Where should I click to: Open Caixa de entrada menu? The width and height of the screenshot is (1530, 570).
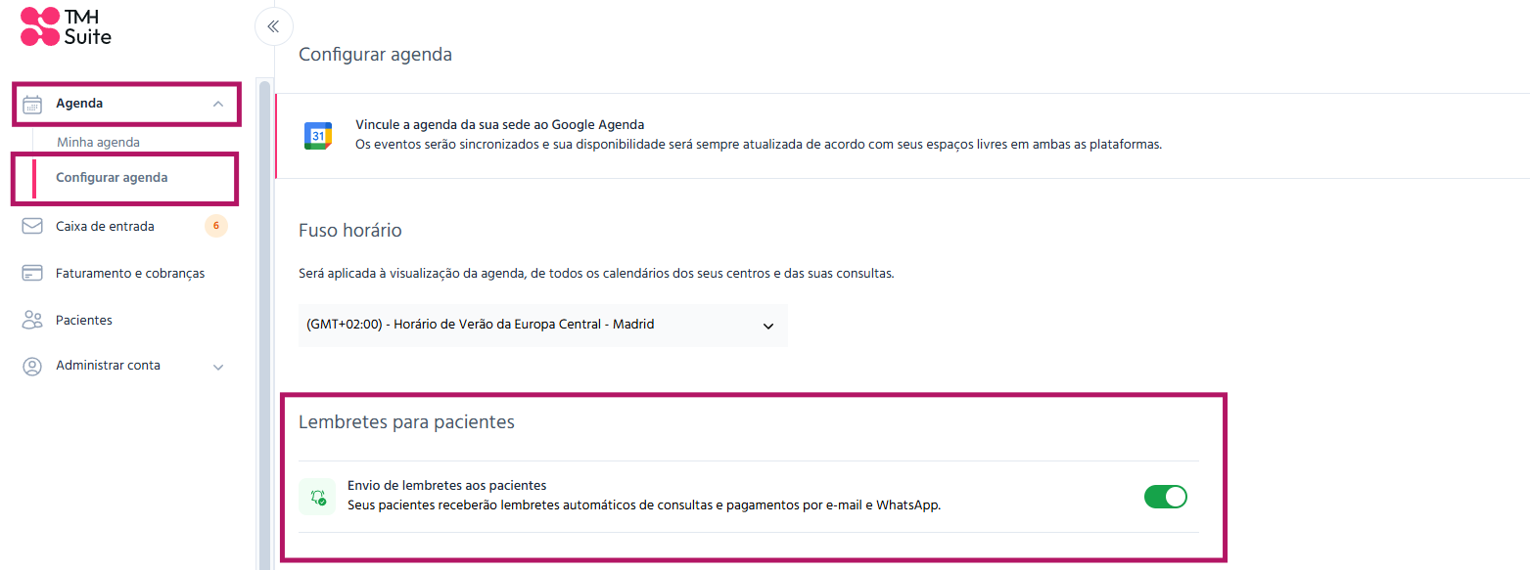(x=105, y=226)
